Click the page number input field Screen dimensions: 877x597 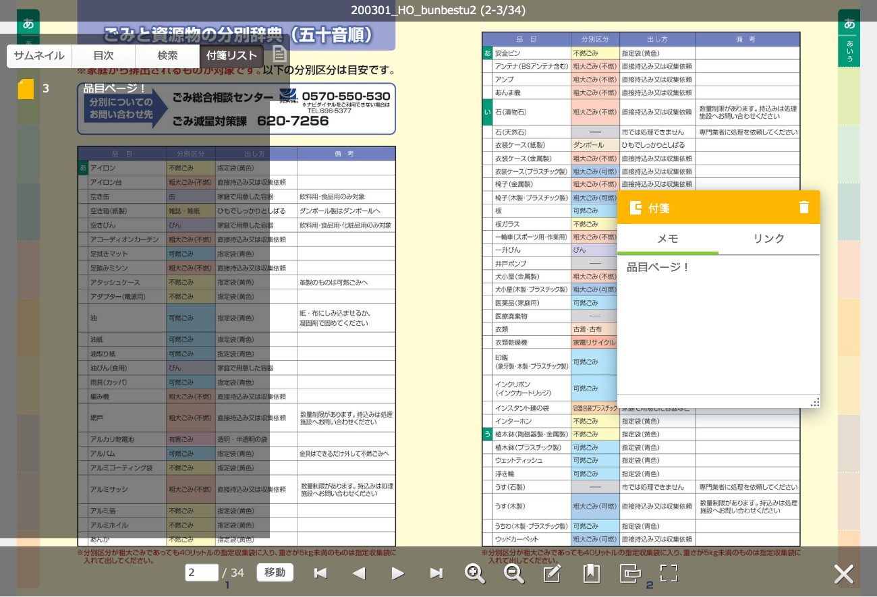coord(202,573)
